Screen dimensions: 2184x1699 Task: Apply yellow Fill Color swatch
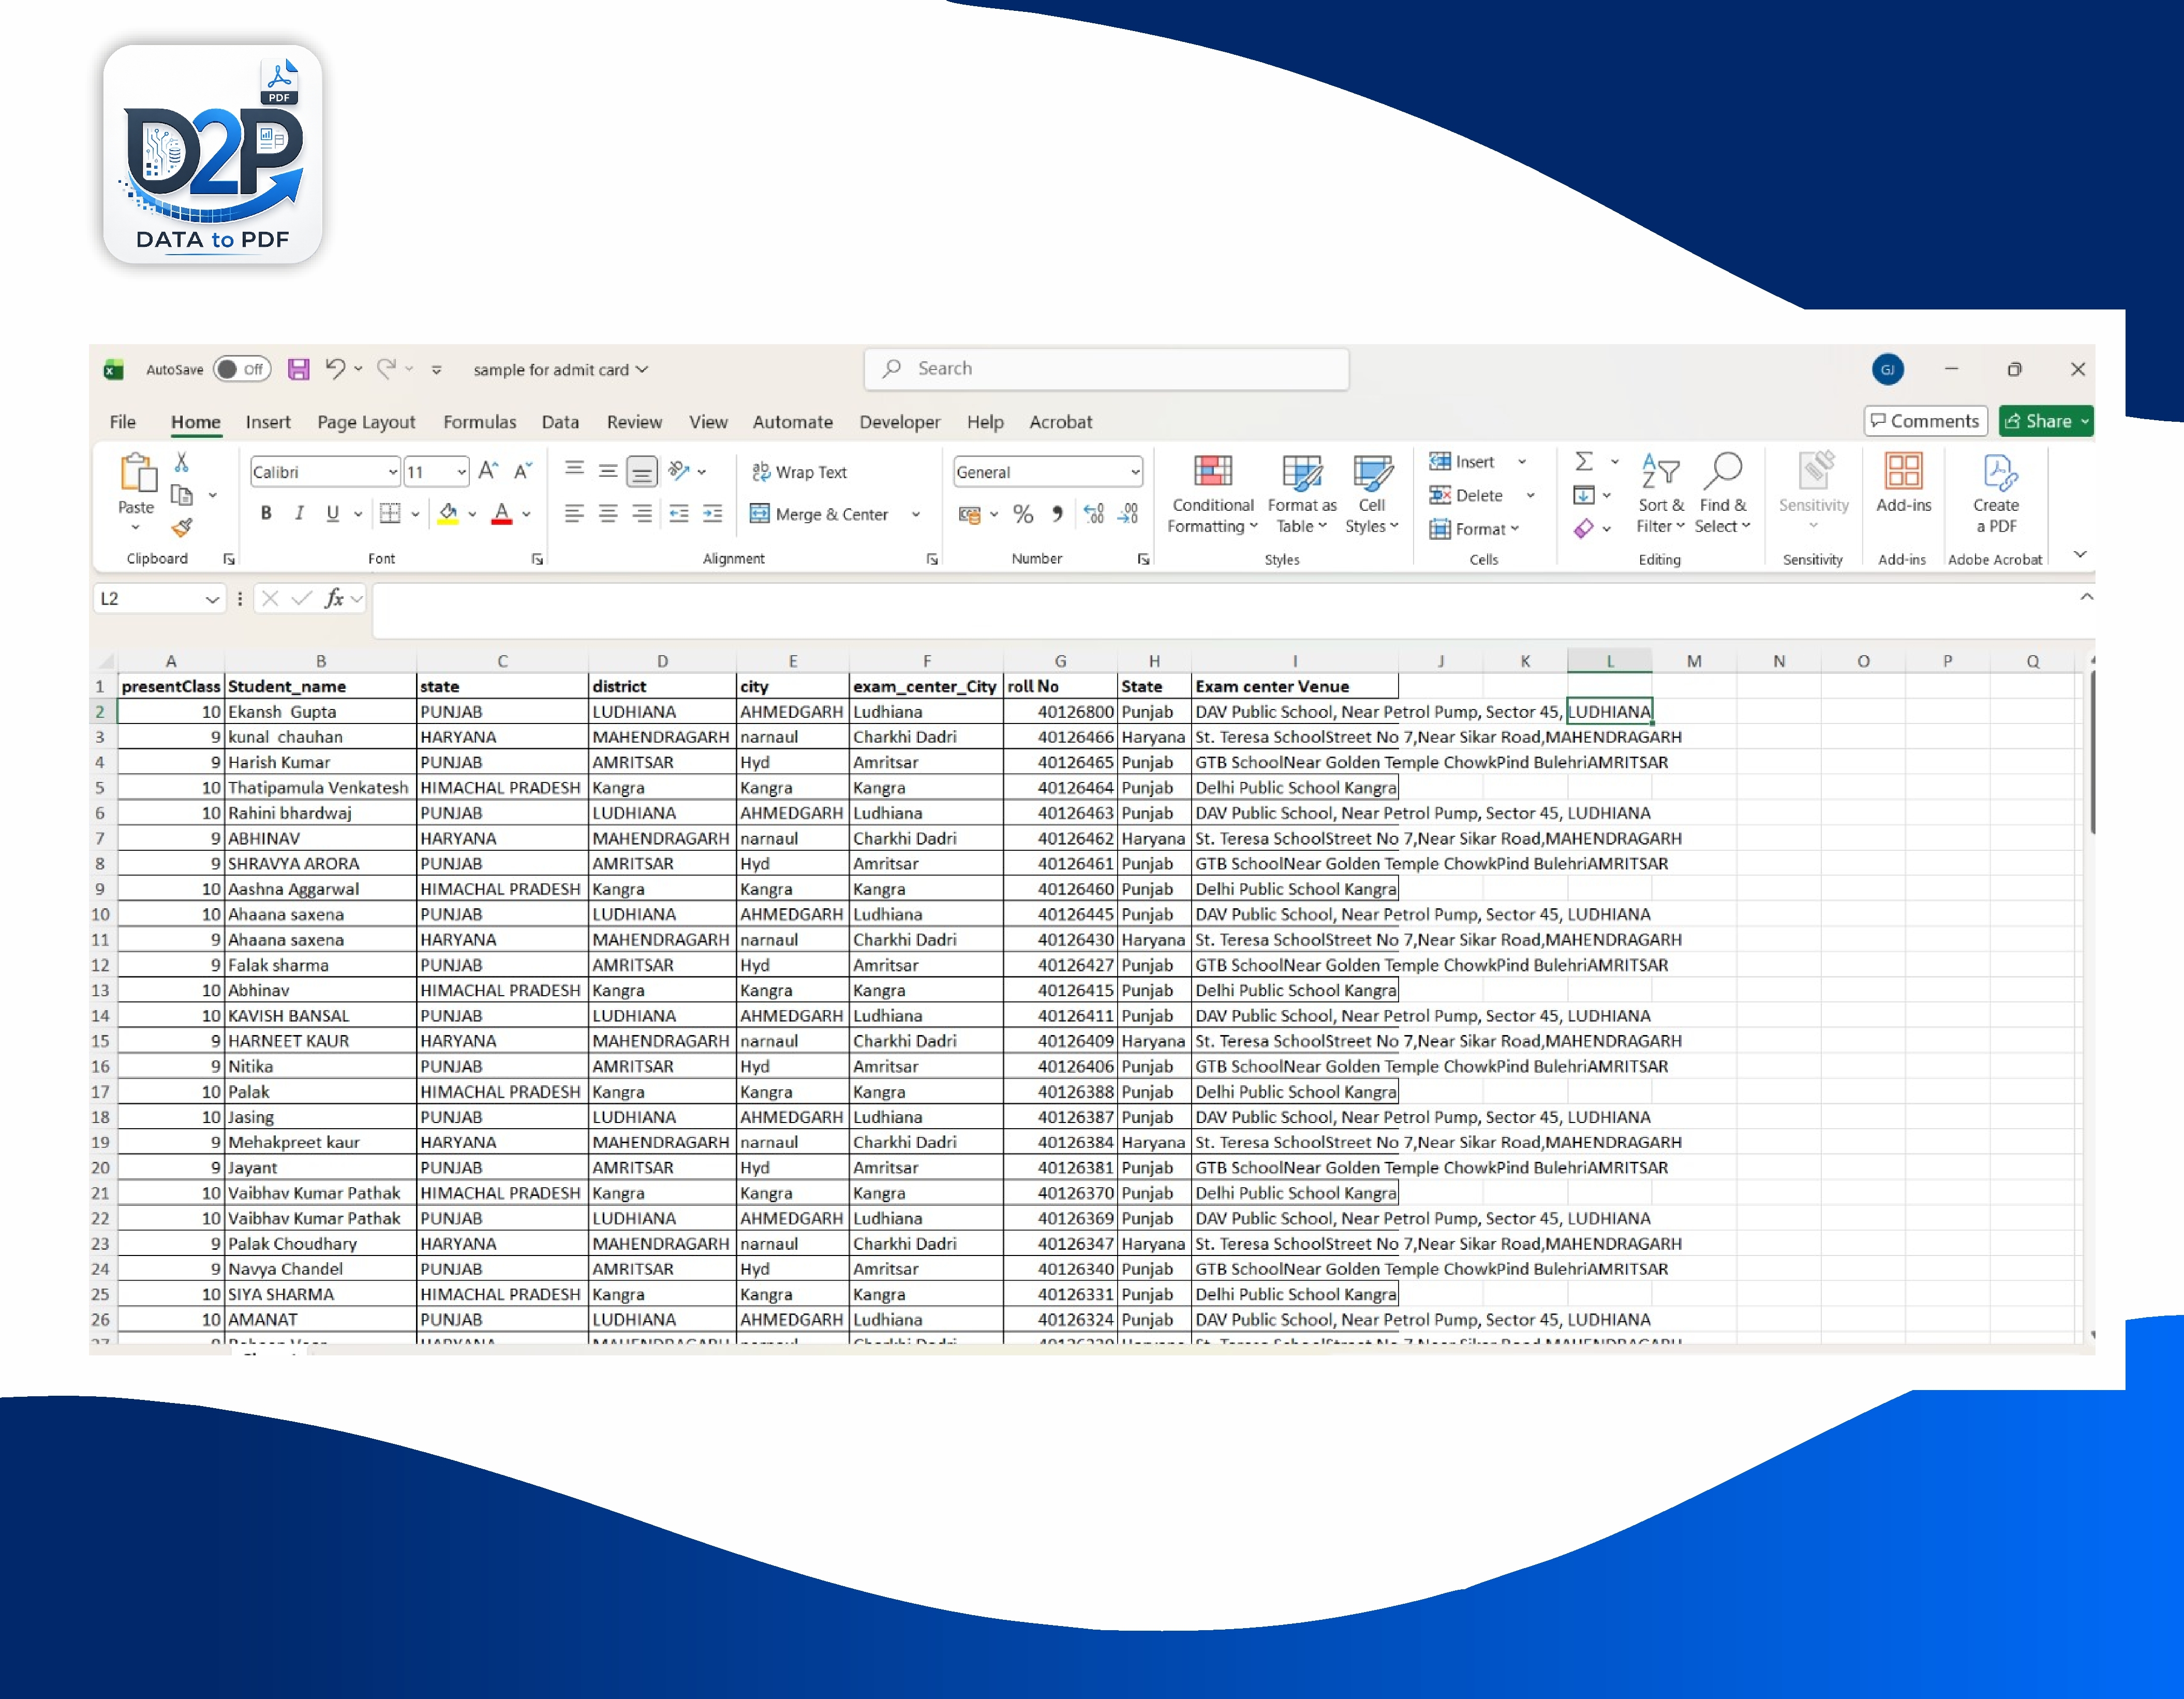pyautogui.click(x=448, y=514)
